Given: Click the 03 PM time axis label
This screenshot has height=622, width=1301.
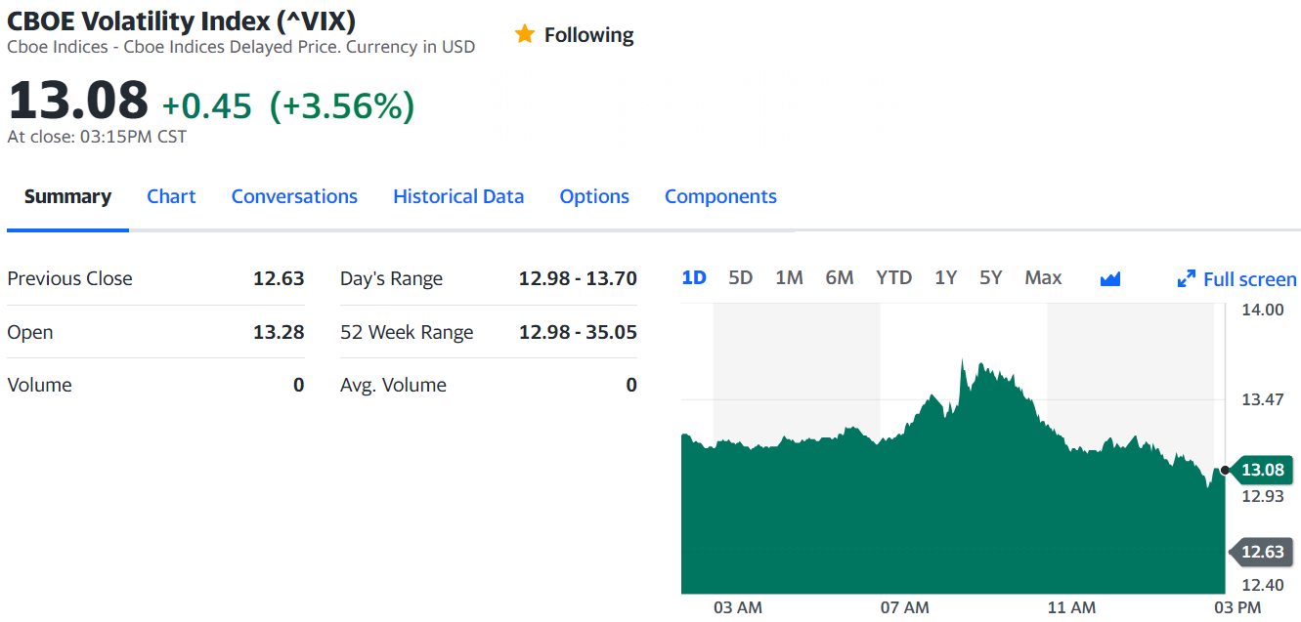Looking at the screenshot, I should (x=1237, y=607).
